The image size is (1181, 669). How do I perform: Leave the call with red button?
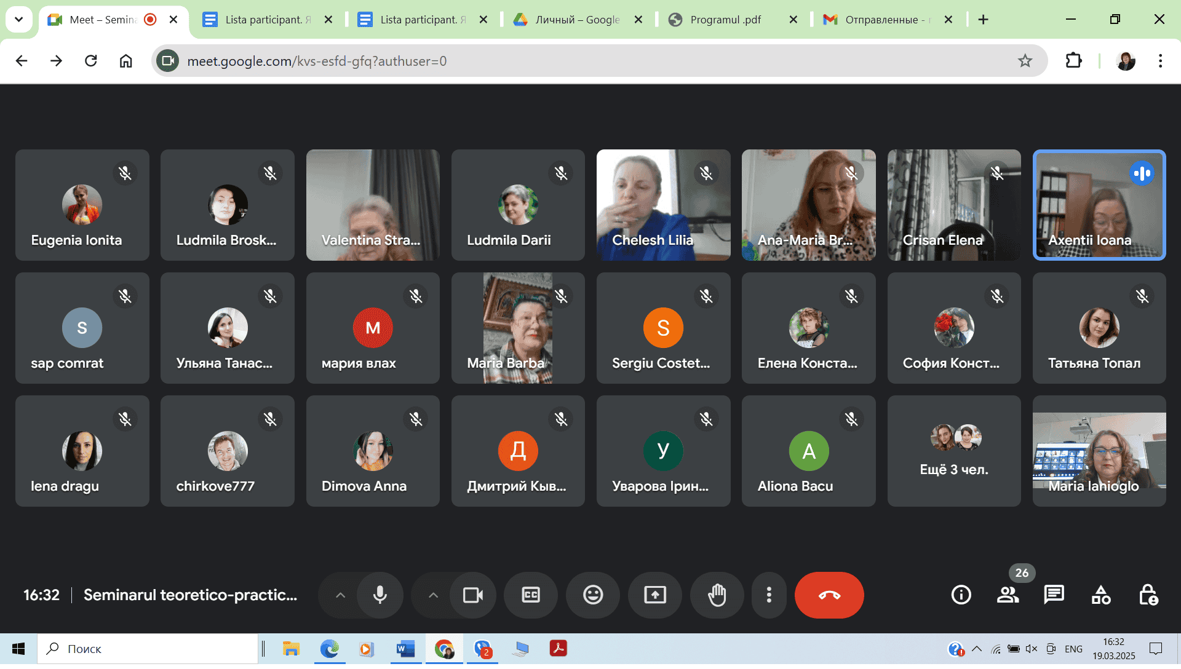pos(829,595)
